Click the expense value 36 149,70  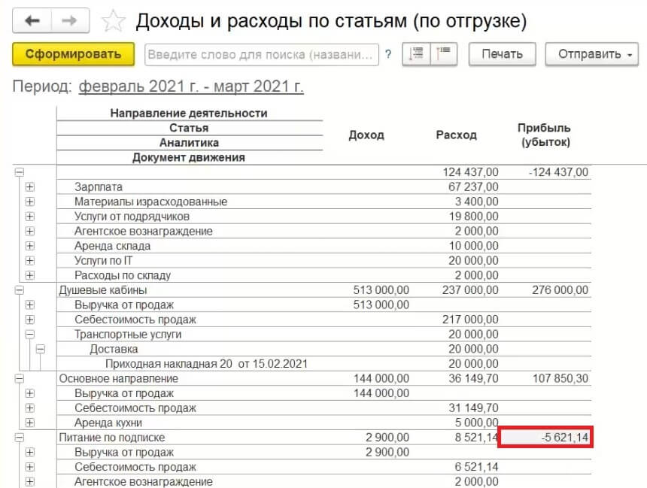pos(473,378)
